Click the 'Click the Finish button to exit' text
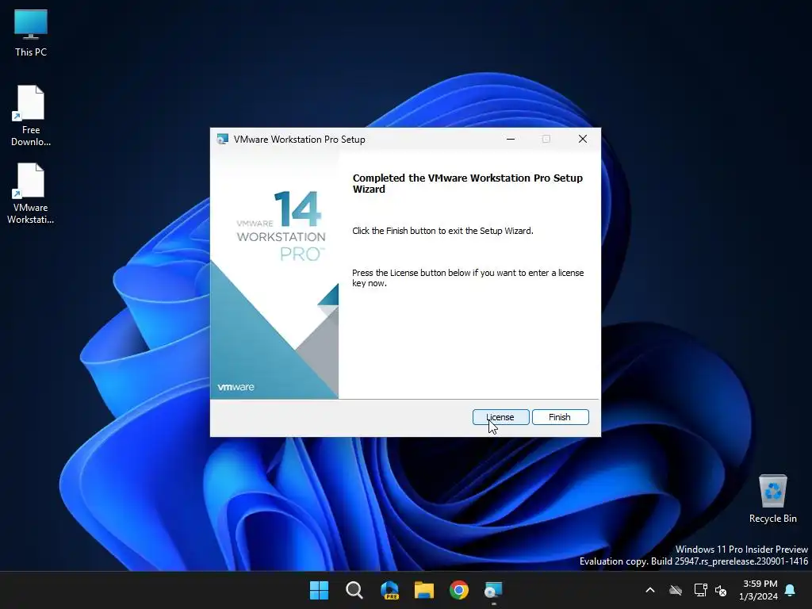Screen dimensions: 812x609 [442, 231]
